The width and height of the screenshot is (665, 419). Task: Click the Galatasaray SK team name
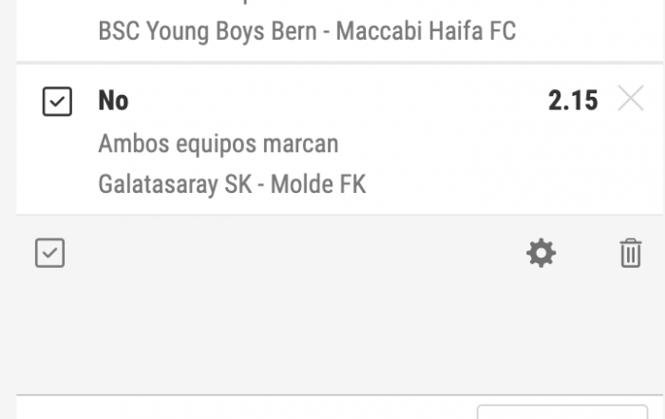(175, 182)
